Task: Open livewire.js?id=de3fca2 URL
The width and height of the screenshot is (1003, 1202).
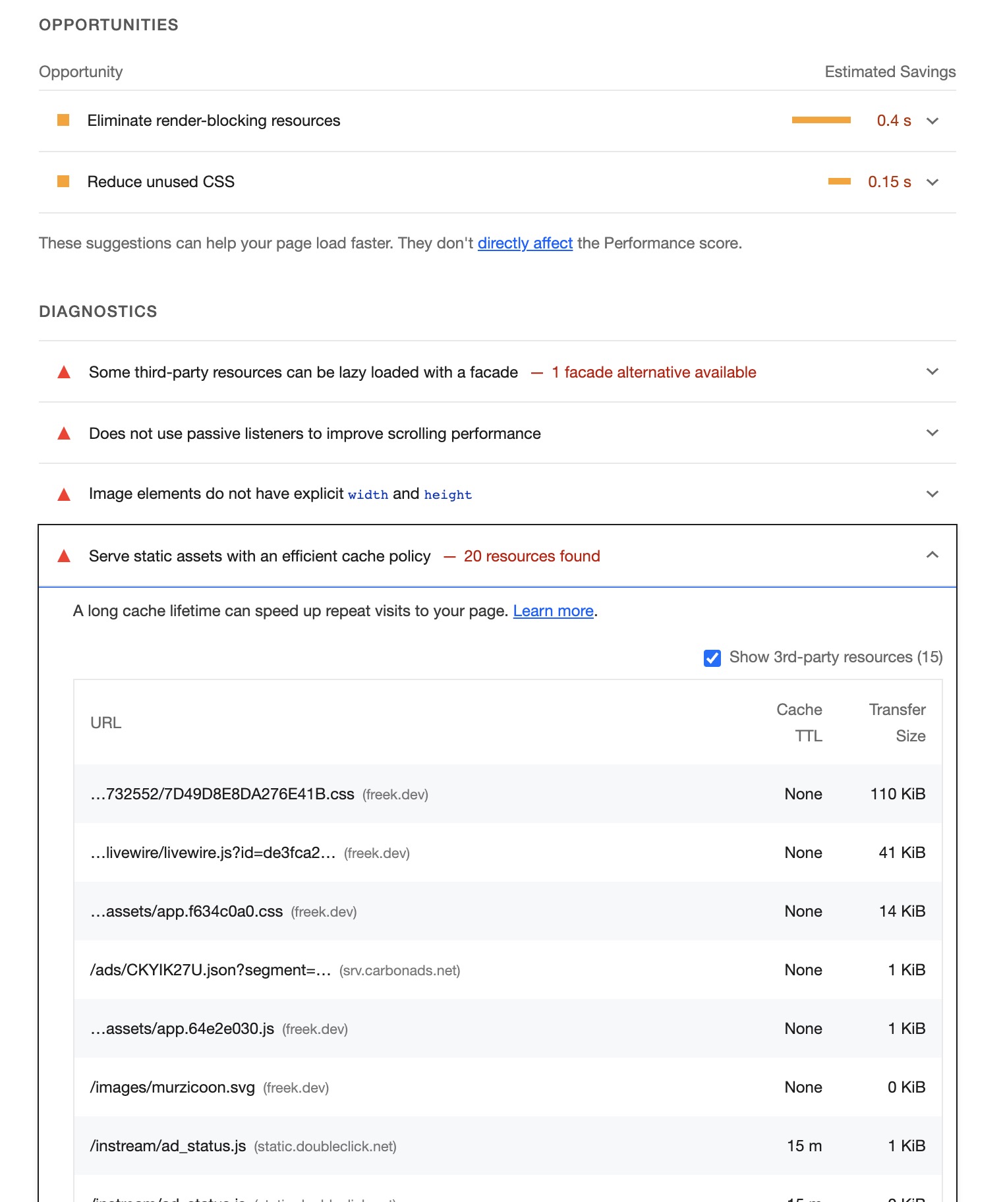Action: (x=213, y=853)
